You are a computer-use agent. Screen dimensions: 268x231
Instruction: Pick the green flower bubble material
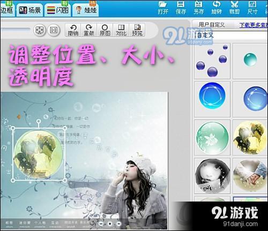pyautogui.click(x=212, y=138)
